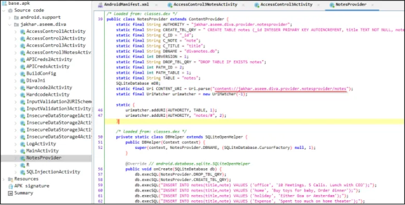Click the AccessControl3Activity class icon in tree

point(22,46)
